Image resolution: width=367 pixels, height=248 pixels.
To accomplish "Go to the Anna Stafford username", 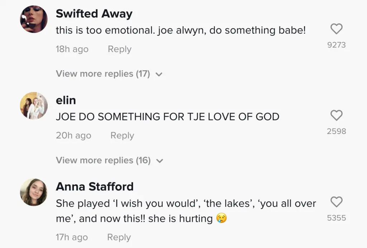I will (x=95, y=187).
